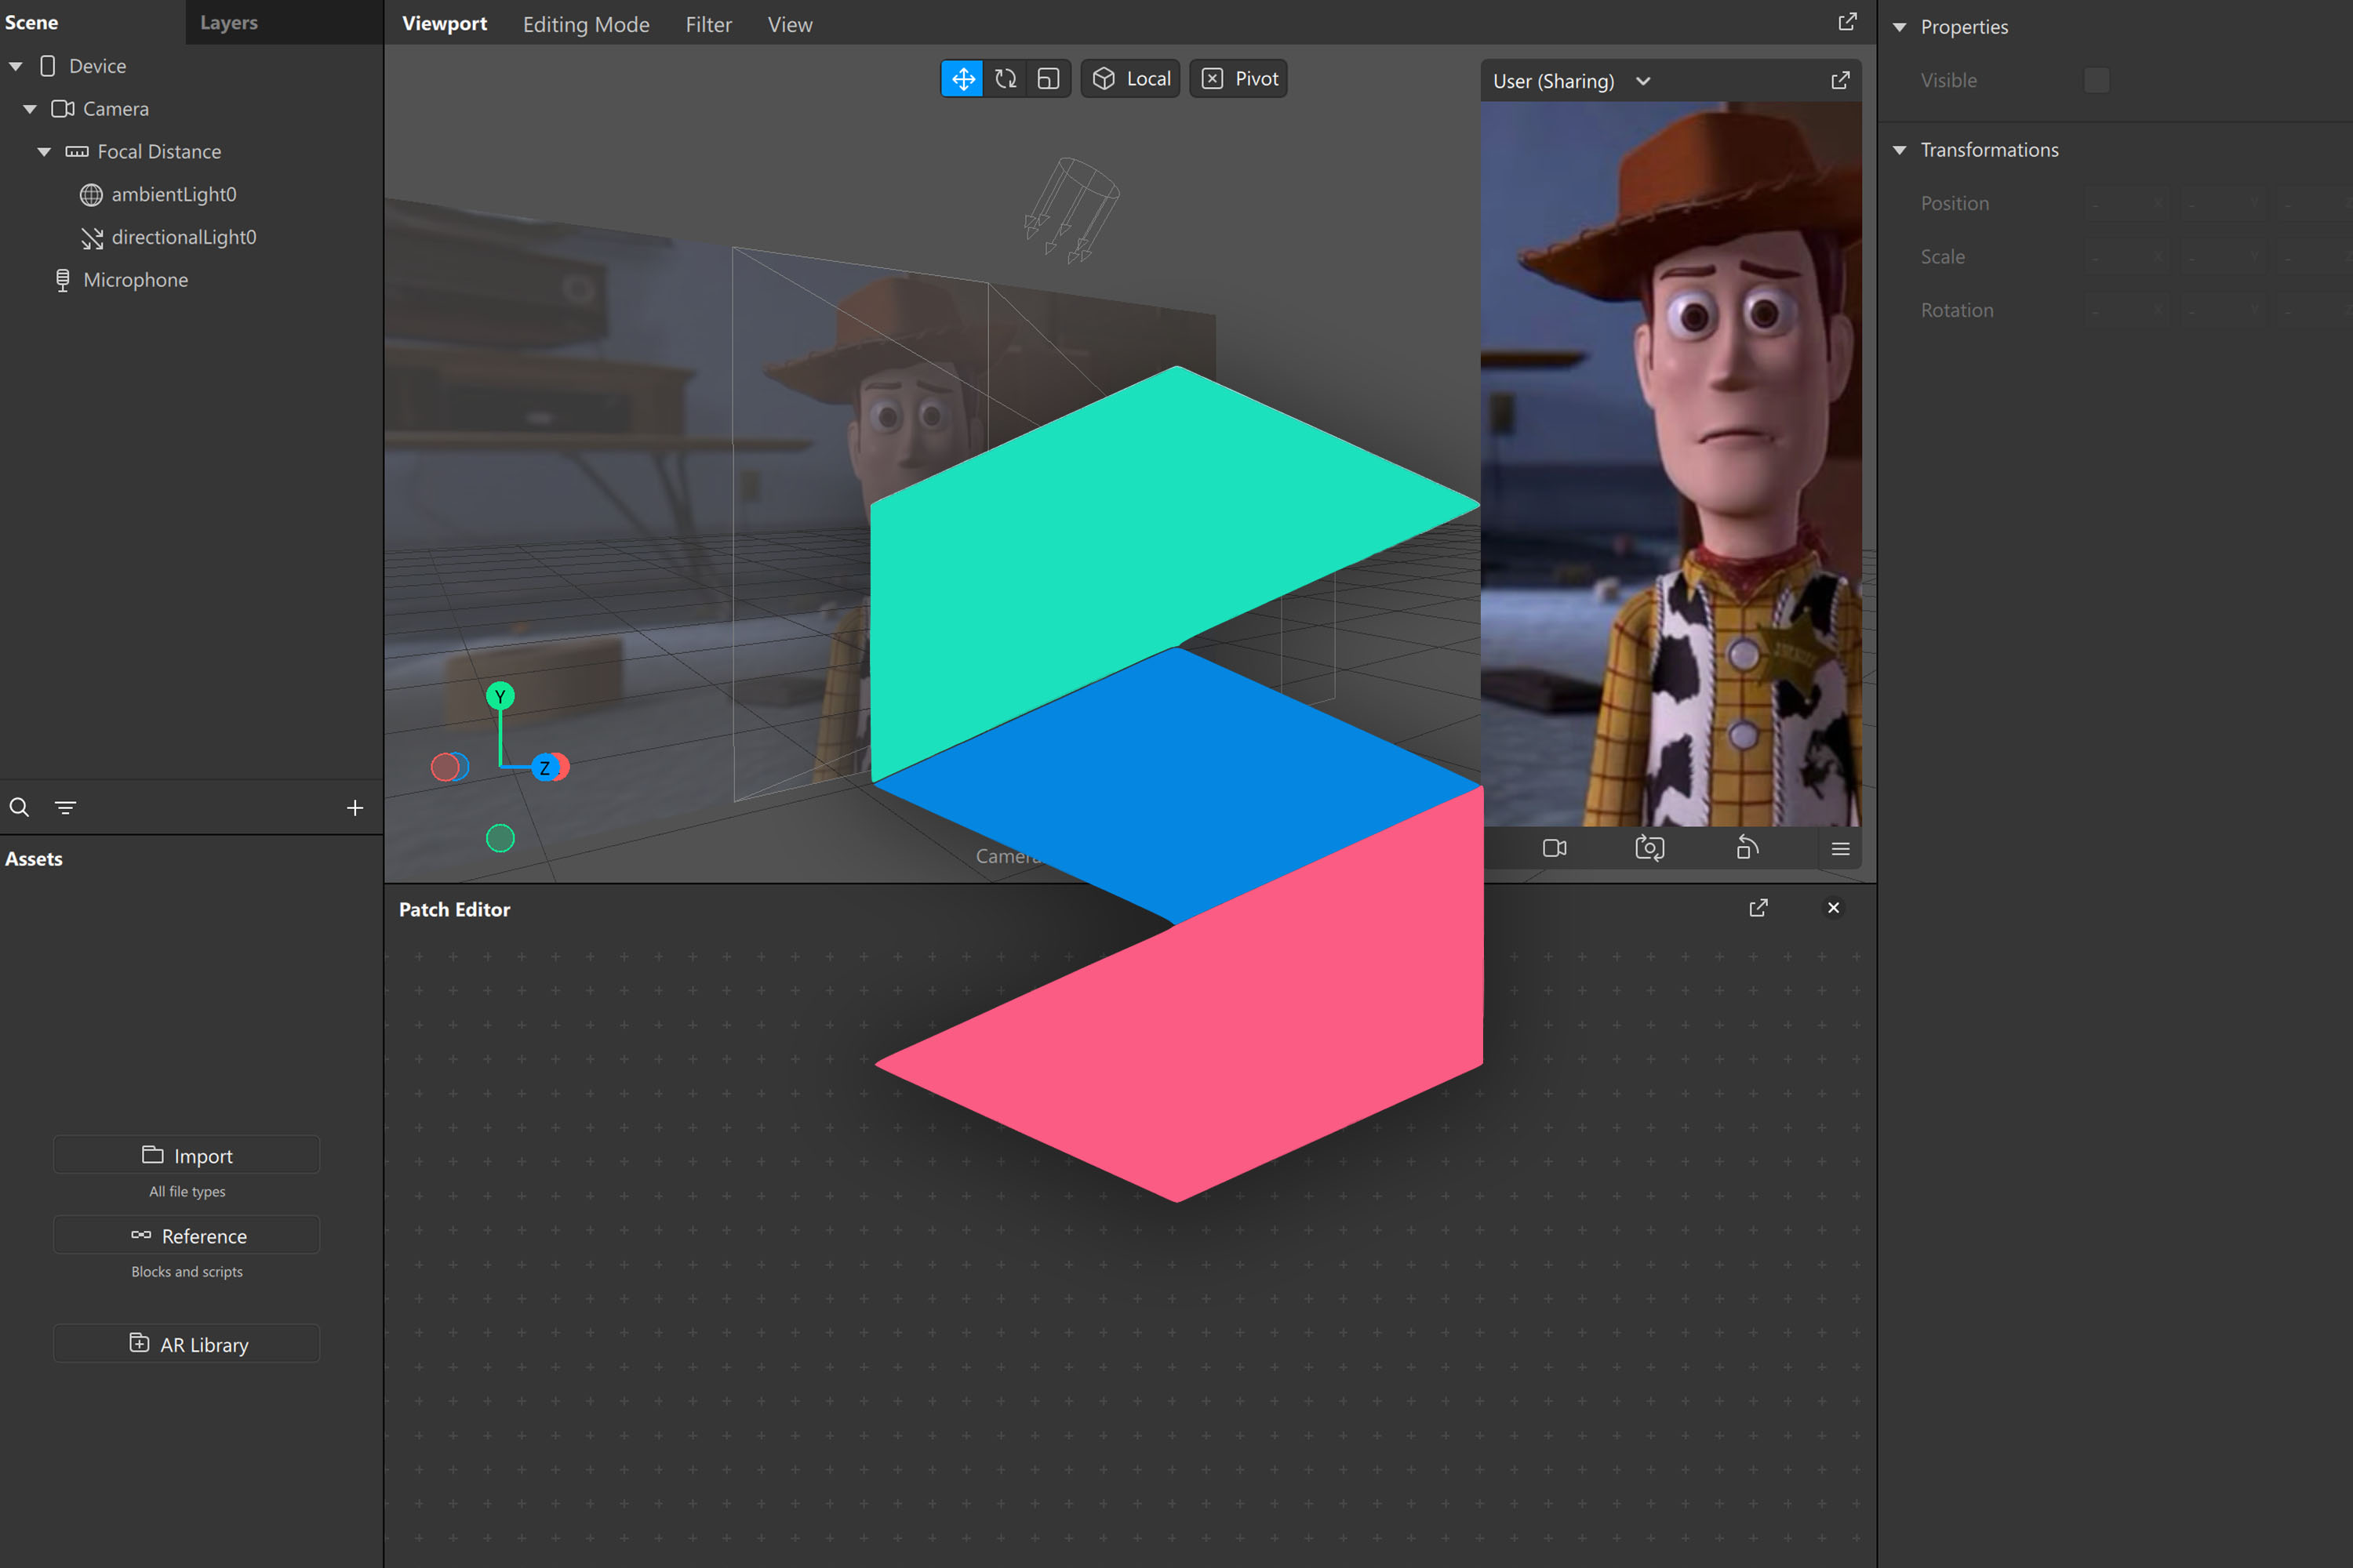Screen dimensions: 2353x1568
Task: Click the 'Blocks and scripts' caption
Action: (187, 1271)
